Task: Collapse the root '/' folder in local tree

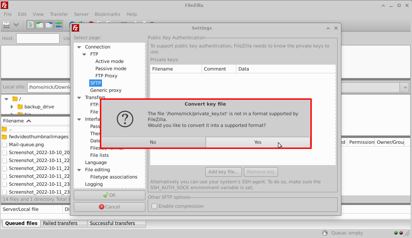Action: [x=7, y=99]
